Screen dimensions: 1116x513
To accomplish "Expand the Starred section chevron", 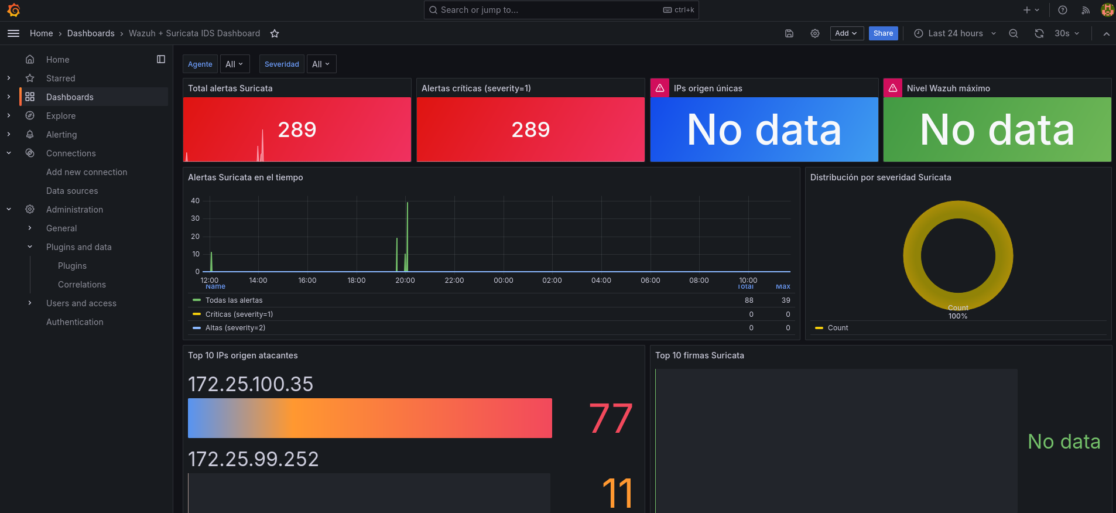I will click(9, 78).
